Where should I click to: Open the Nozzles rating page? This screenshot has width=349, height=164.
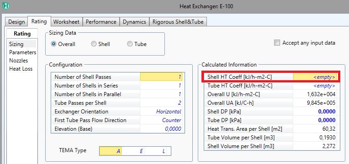[18, 61]
